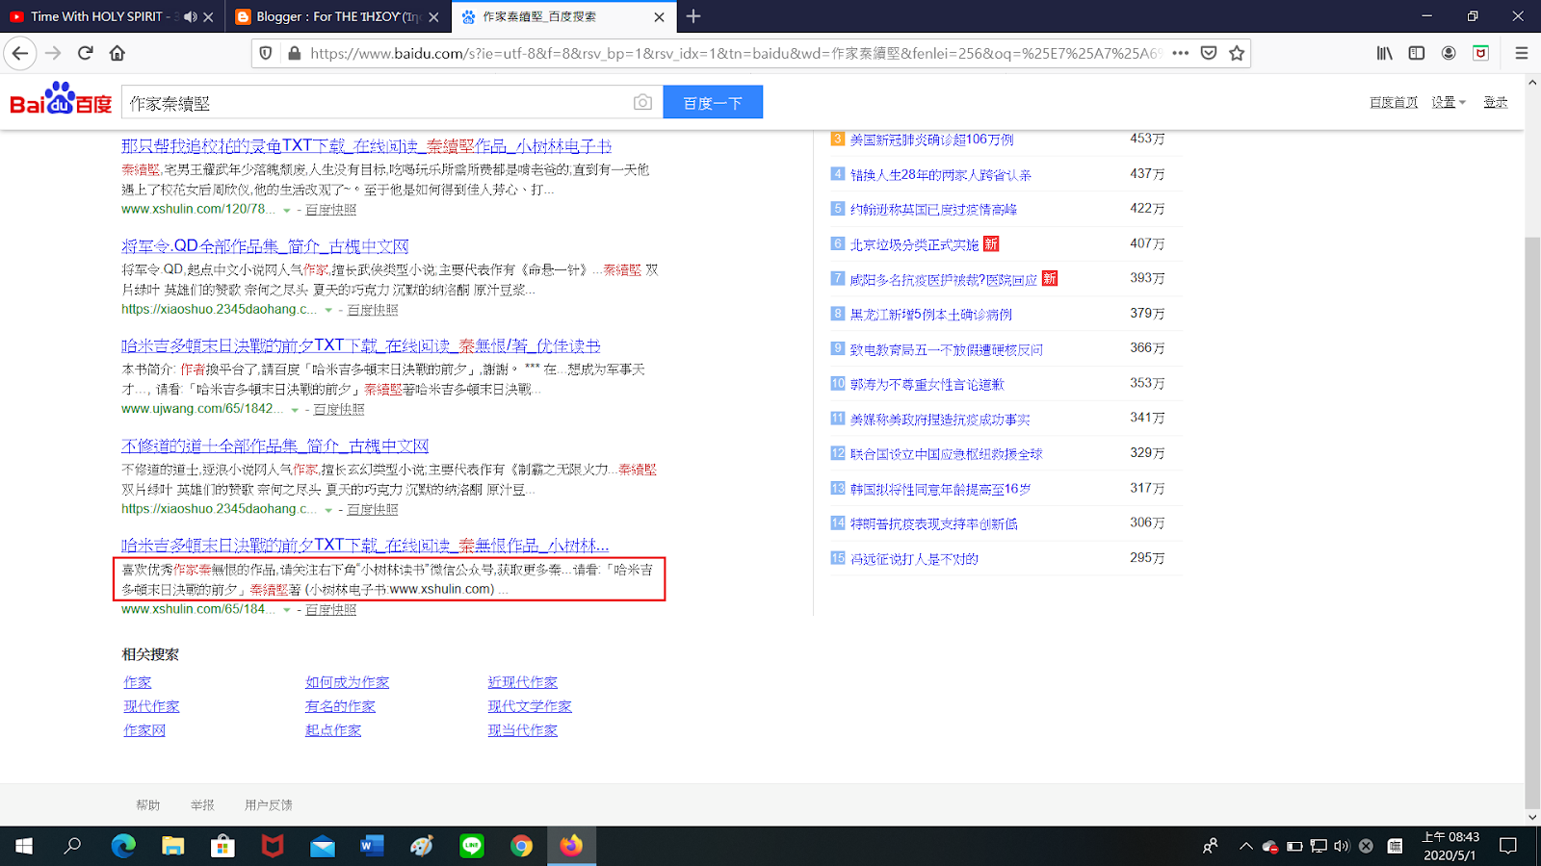Open related search 如何成为作家
Image resolution: width=1541 pixels, height=866 pixels.
click(x=347, y=682)
